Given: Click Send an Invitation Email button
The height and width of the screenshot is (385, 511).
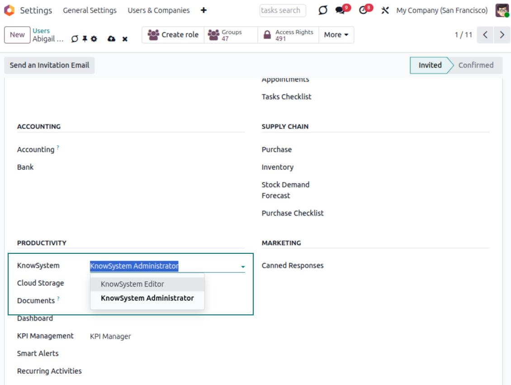Looking at the screenshot, I should tap(49, 65).
